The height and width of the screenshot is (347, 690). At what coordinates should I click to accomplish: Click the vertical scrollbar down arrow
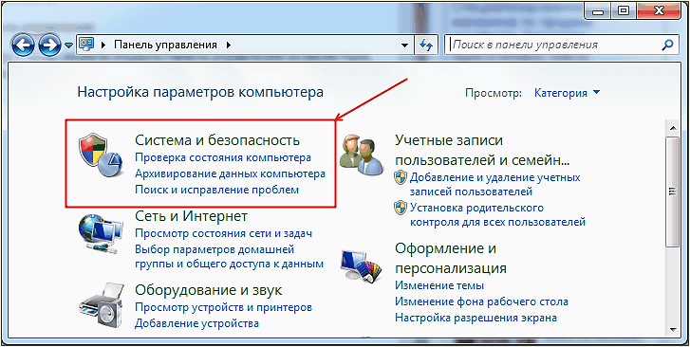(x=672, y=329)
